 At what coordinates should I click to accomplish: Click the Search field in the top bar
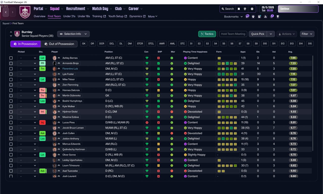point(228,9)
